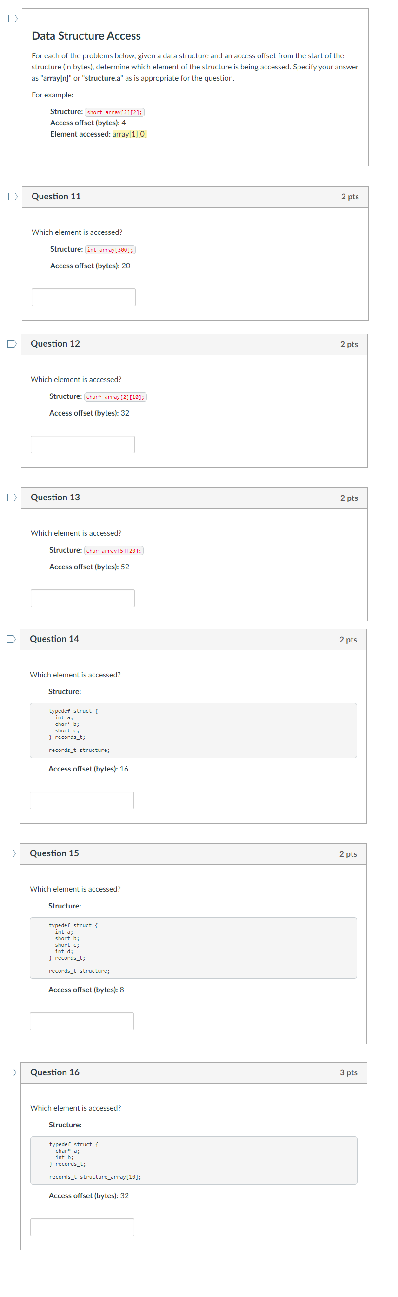This screenshot has width=398, height=1297.
Task: Select the answer box for Question 11
Action: pyautogui.click(x=83, y=297)
